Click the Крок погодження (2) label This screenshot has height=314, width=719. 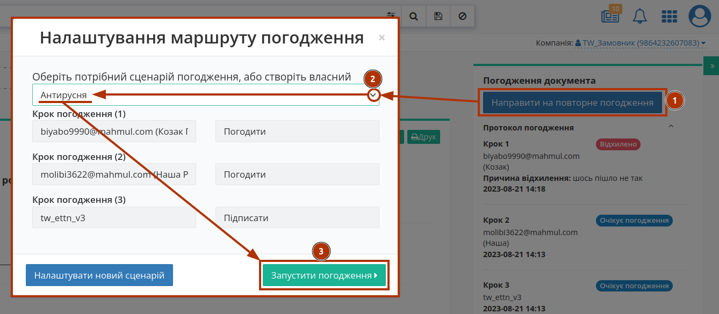coord(79,157)
